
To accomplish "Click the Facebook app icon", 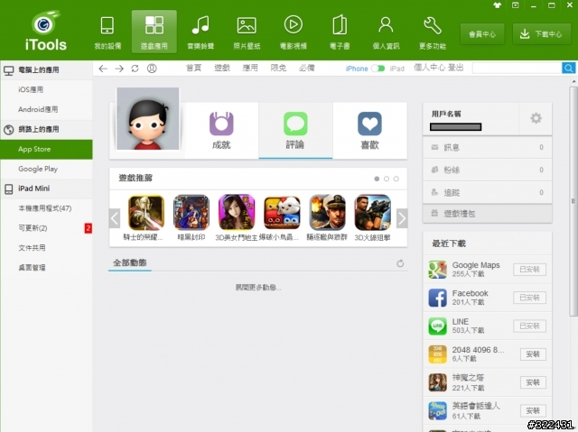I will coord(437,298).
